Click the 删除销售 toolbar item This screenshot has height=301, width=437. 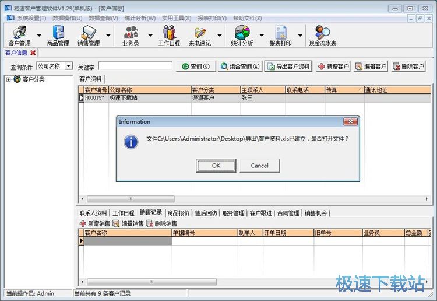coord(161,223)
